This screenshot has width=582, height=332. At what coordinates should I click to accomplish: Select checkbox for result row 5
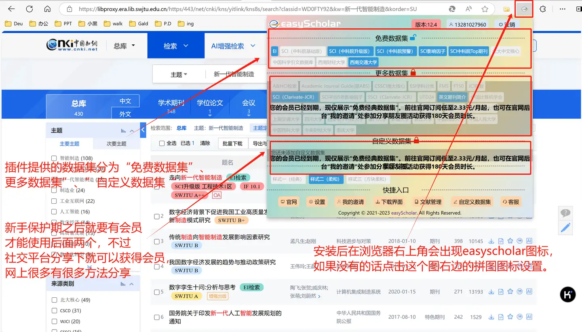157,292
